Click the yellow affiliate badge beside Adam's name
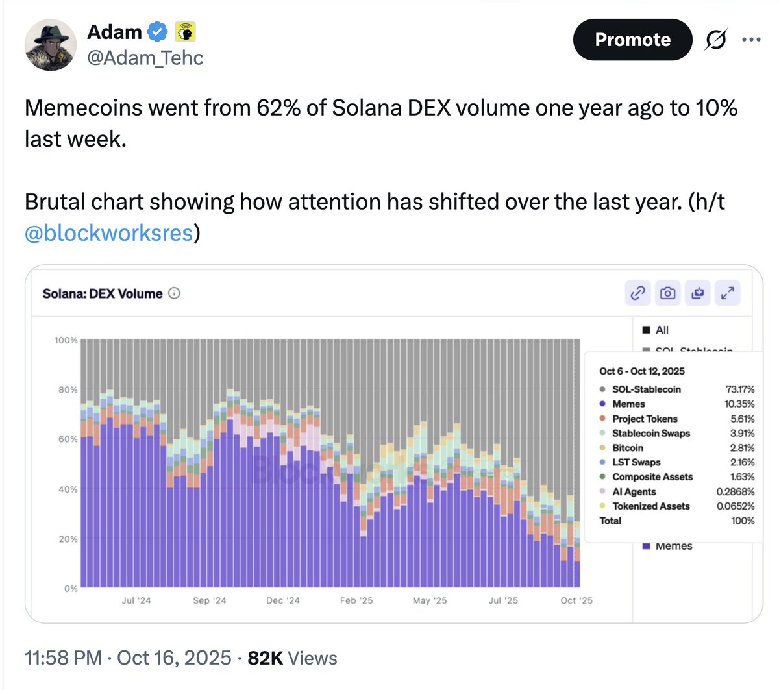The width and height of the screenshot is (779, 690). 186,31
